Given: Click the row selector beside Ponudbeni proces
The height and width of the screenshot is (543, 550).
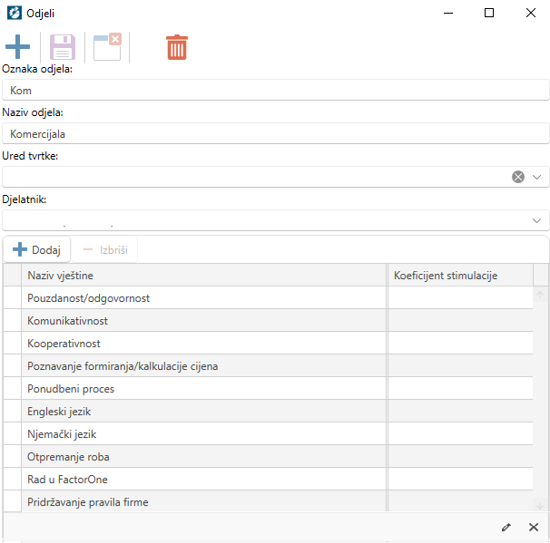Looking at the screenshot, I should tap(13, 389).
